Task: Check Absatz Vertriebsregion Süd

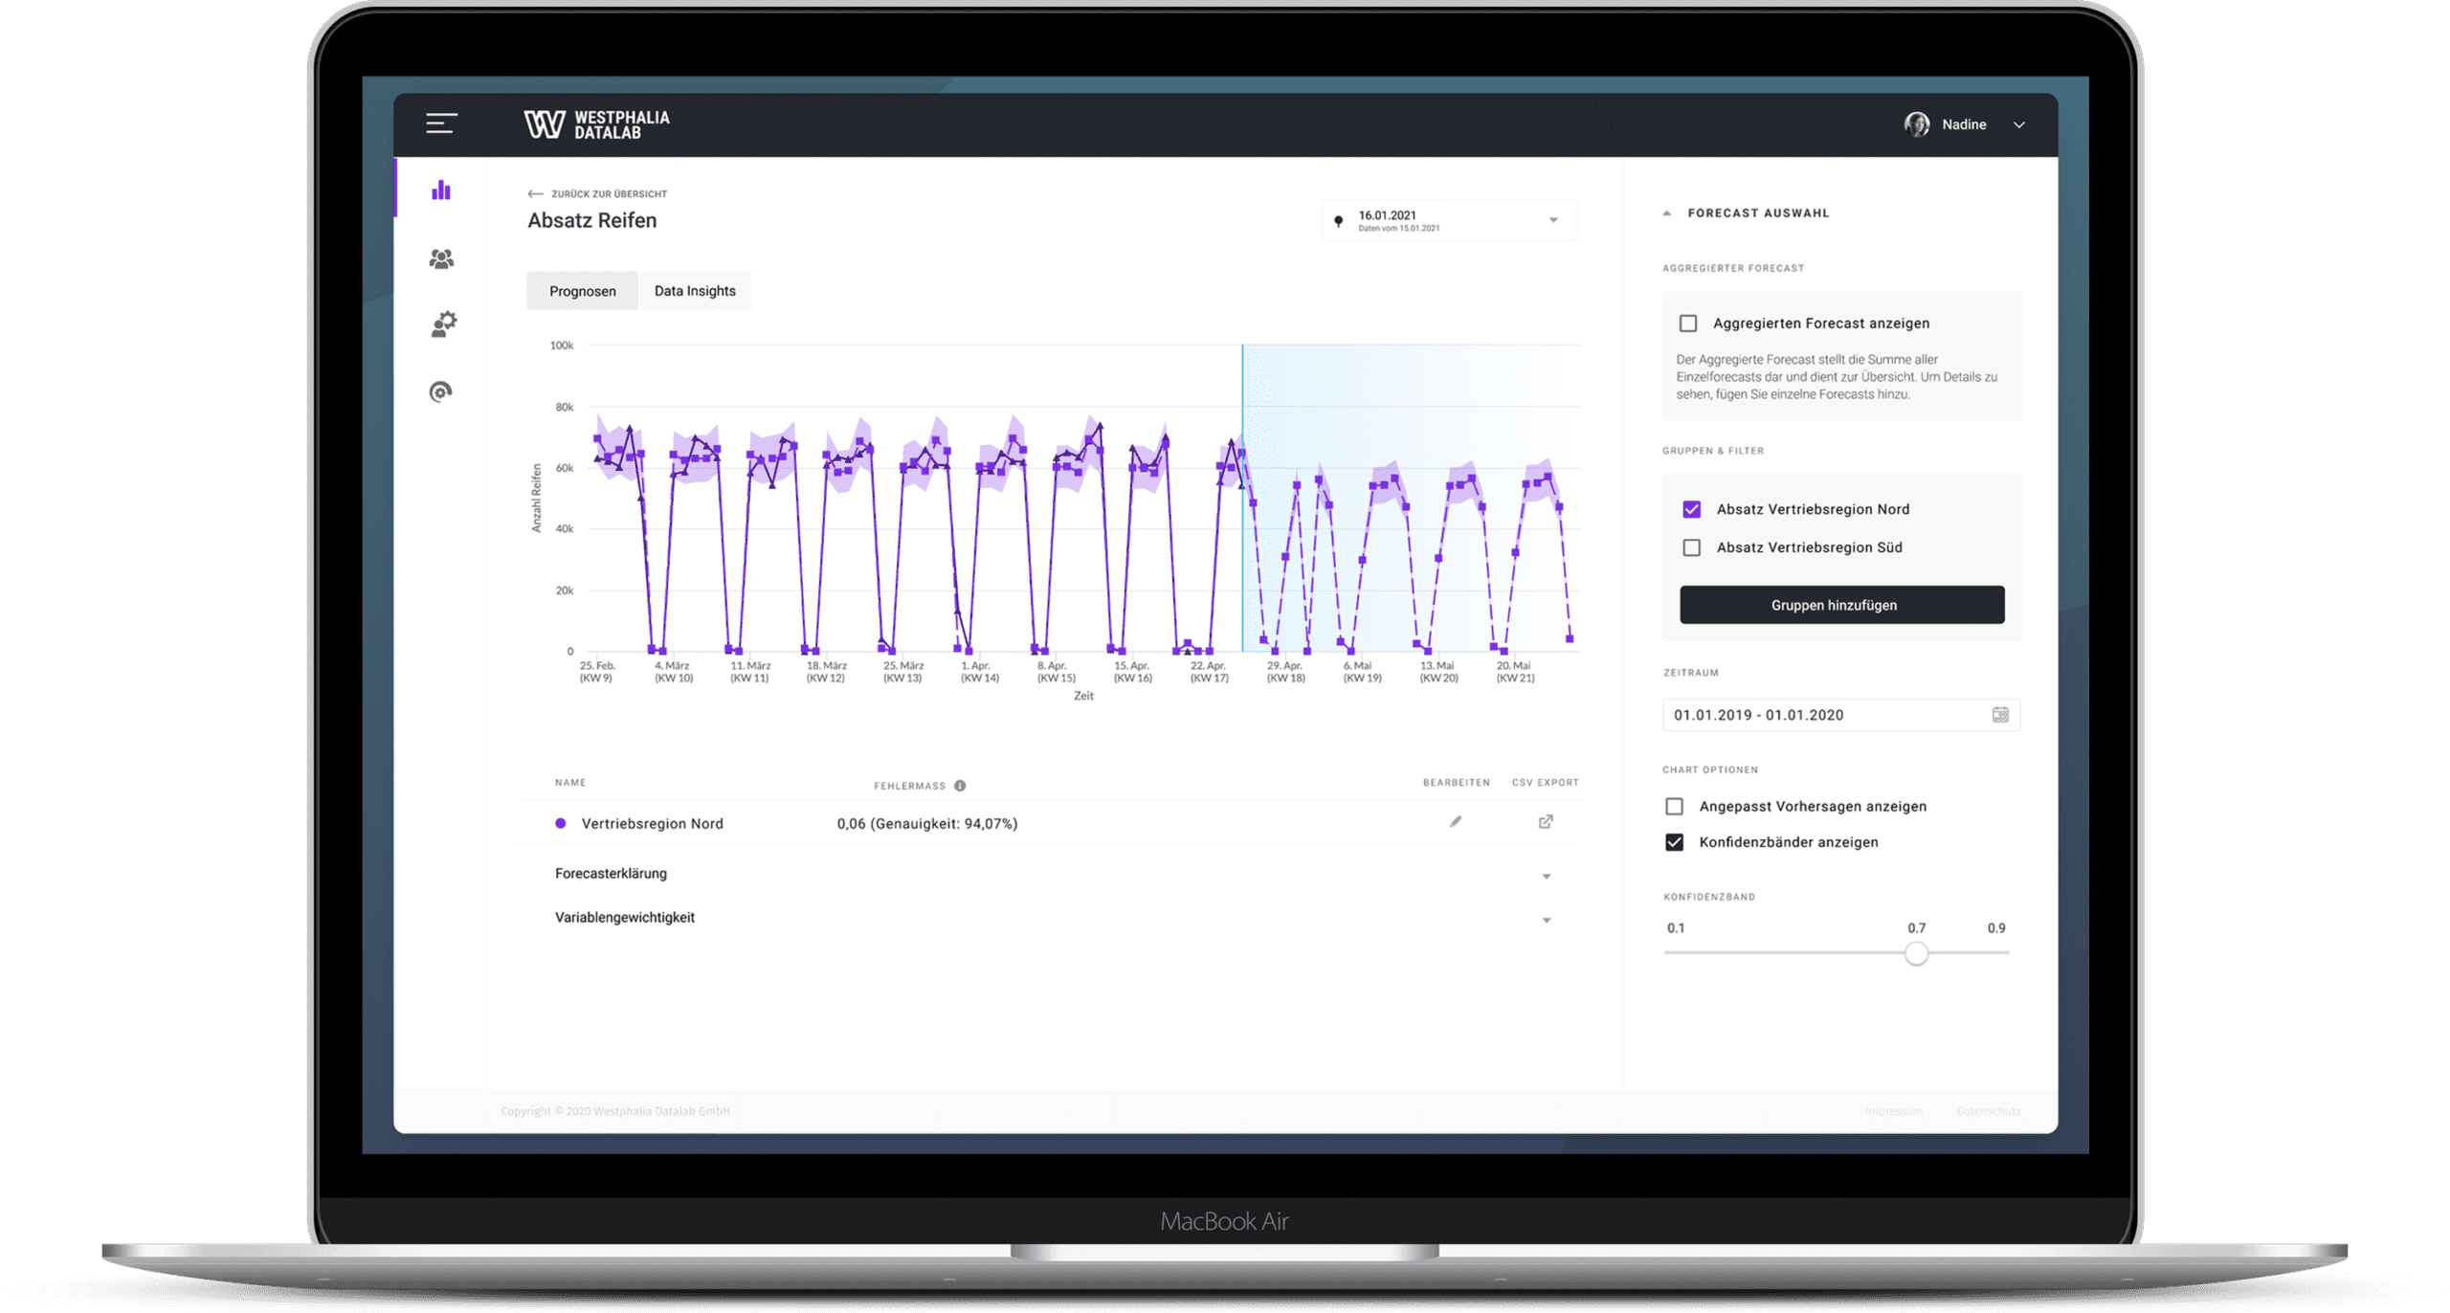Action: tap(1692, 547)
